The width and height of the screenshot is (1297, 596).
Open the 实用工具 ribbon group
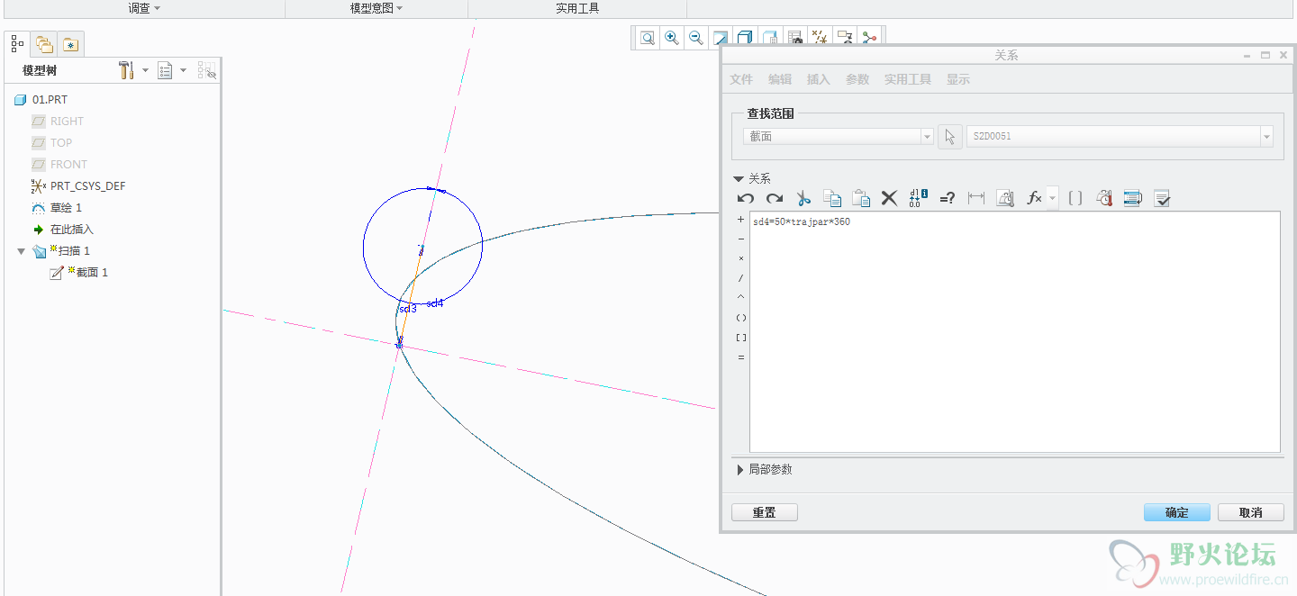point(577,8)
